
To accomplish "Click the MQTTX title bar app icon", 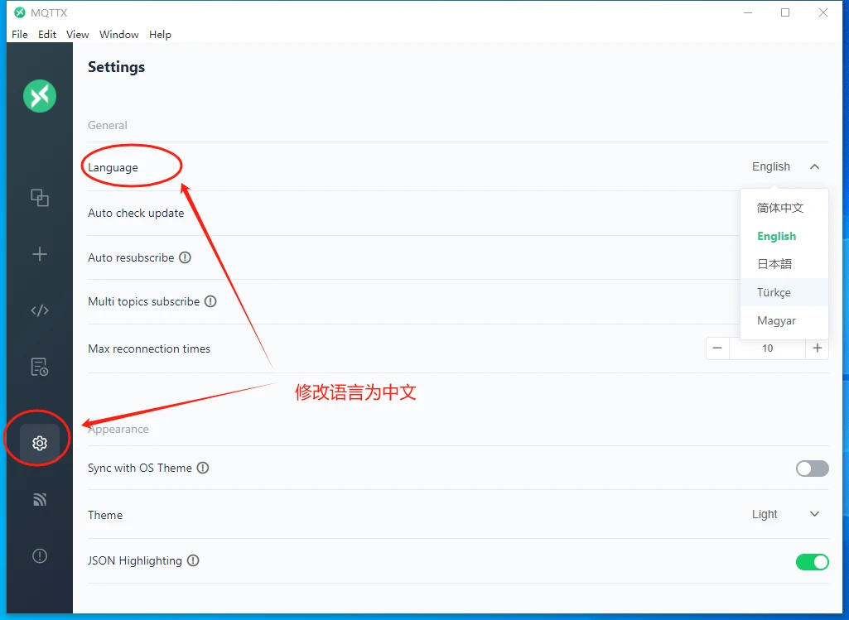I will pyautogui.click(x=20, y=12).
